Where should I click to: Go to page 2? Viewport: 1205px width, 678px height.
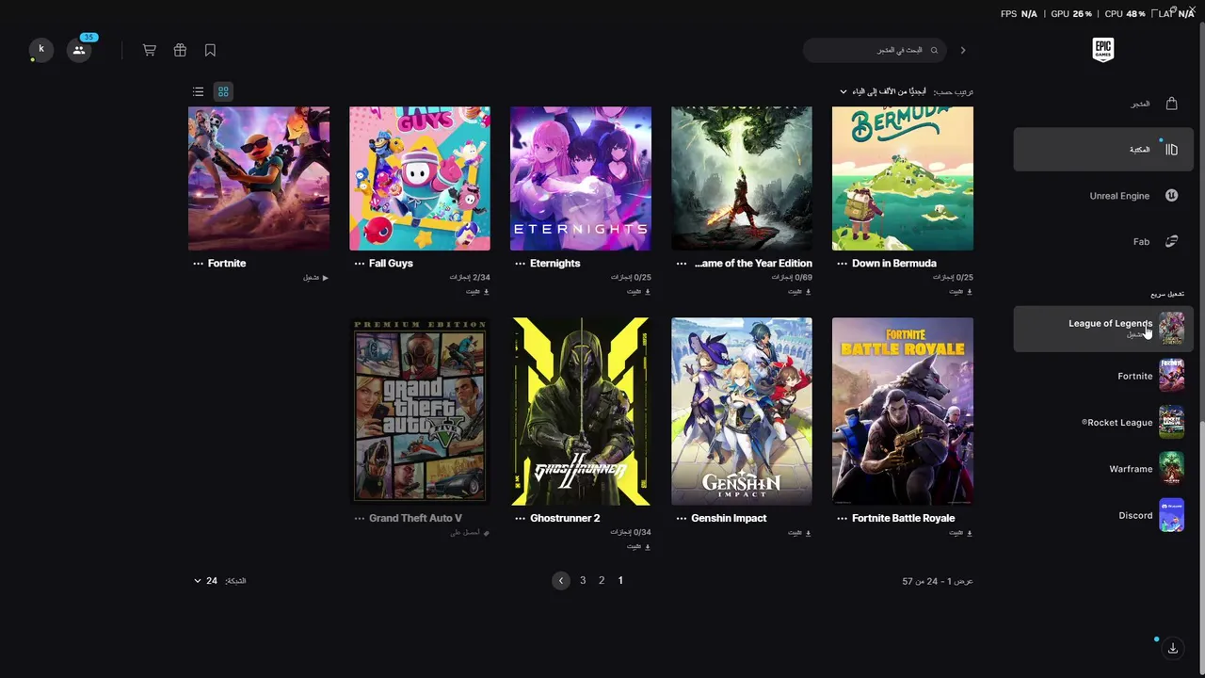coord(602,580)
